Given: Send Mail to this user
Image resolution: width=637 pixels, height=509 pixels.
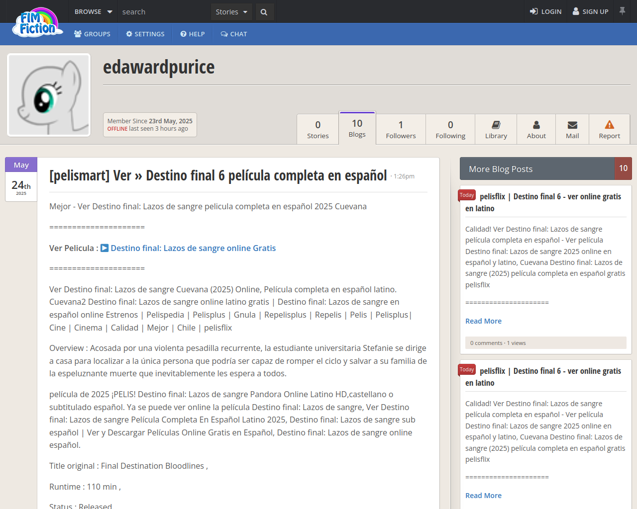Looking at the screenshot, I should tap(572, 129).
